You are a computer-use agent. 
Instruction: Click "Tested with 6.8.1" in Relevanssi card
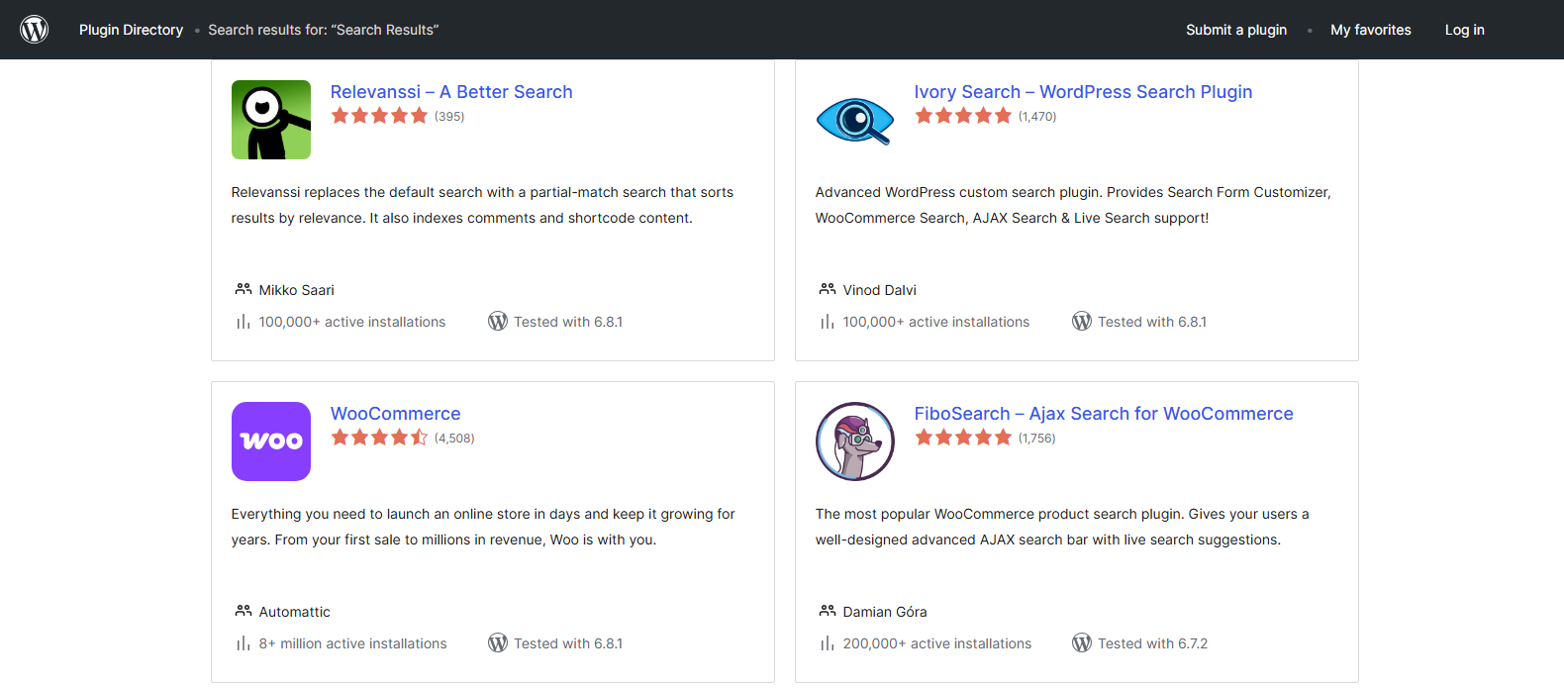(568, 322)
